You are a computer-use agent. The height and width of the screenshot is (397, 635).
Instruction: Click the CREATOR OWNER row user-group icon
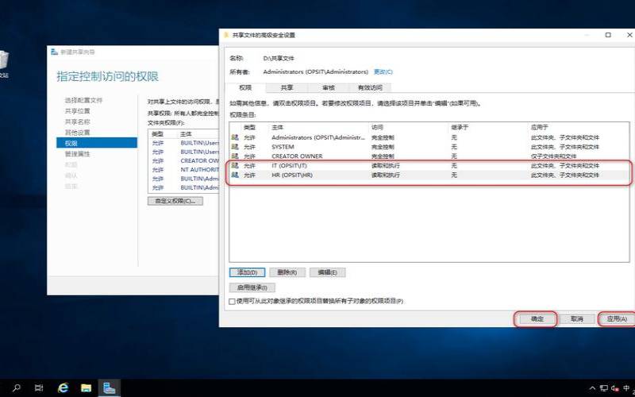(x=235, y=156)
